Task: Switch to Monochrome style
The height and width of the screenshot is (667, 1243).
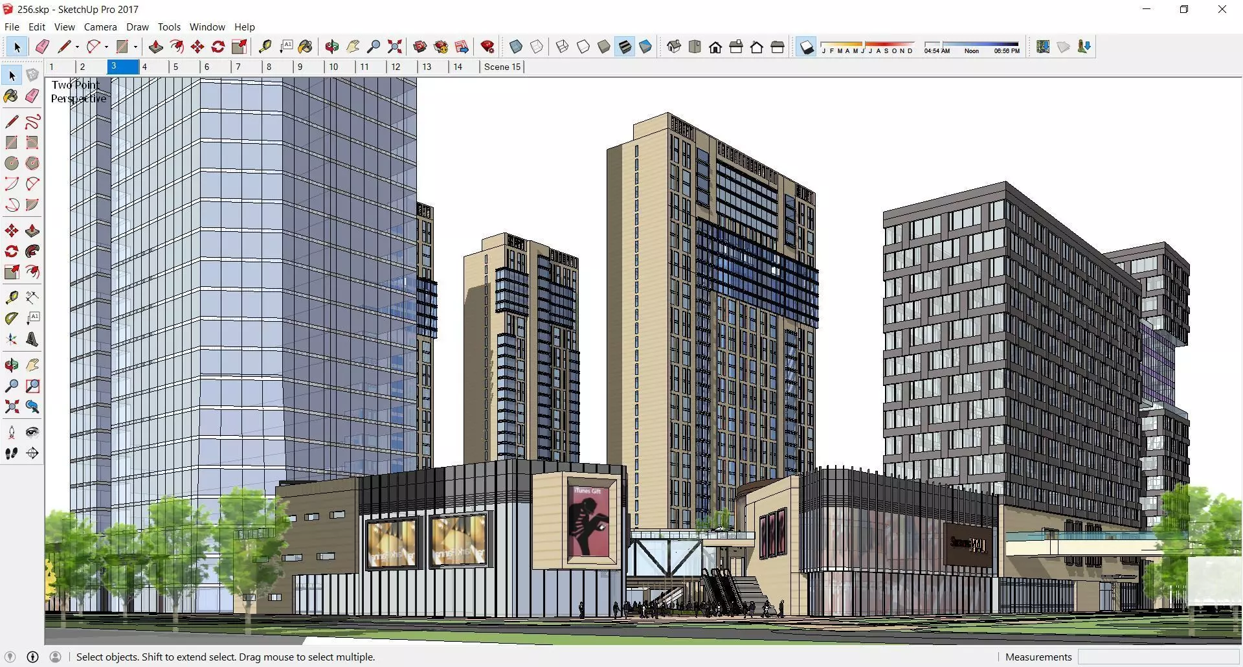Action: pyautogui.click(x=645, y=47)
